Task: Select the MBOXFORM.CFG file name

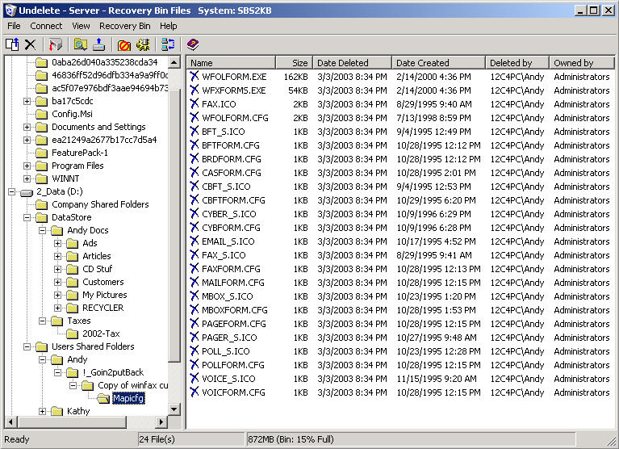Action: click(235, 310)
